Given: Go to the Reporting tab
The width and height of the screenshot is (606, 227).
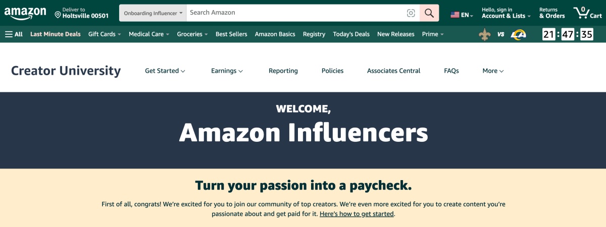Looking at the screenshot, I should [x=283, y=71].
